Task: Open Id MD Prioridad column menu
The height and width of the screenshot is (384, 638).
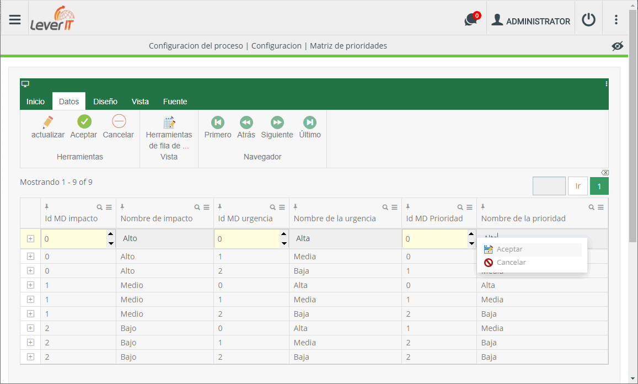Action: [469, 207]
